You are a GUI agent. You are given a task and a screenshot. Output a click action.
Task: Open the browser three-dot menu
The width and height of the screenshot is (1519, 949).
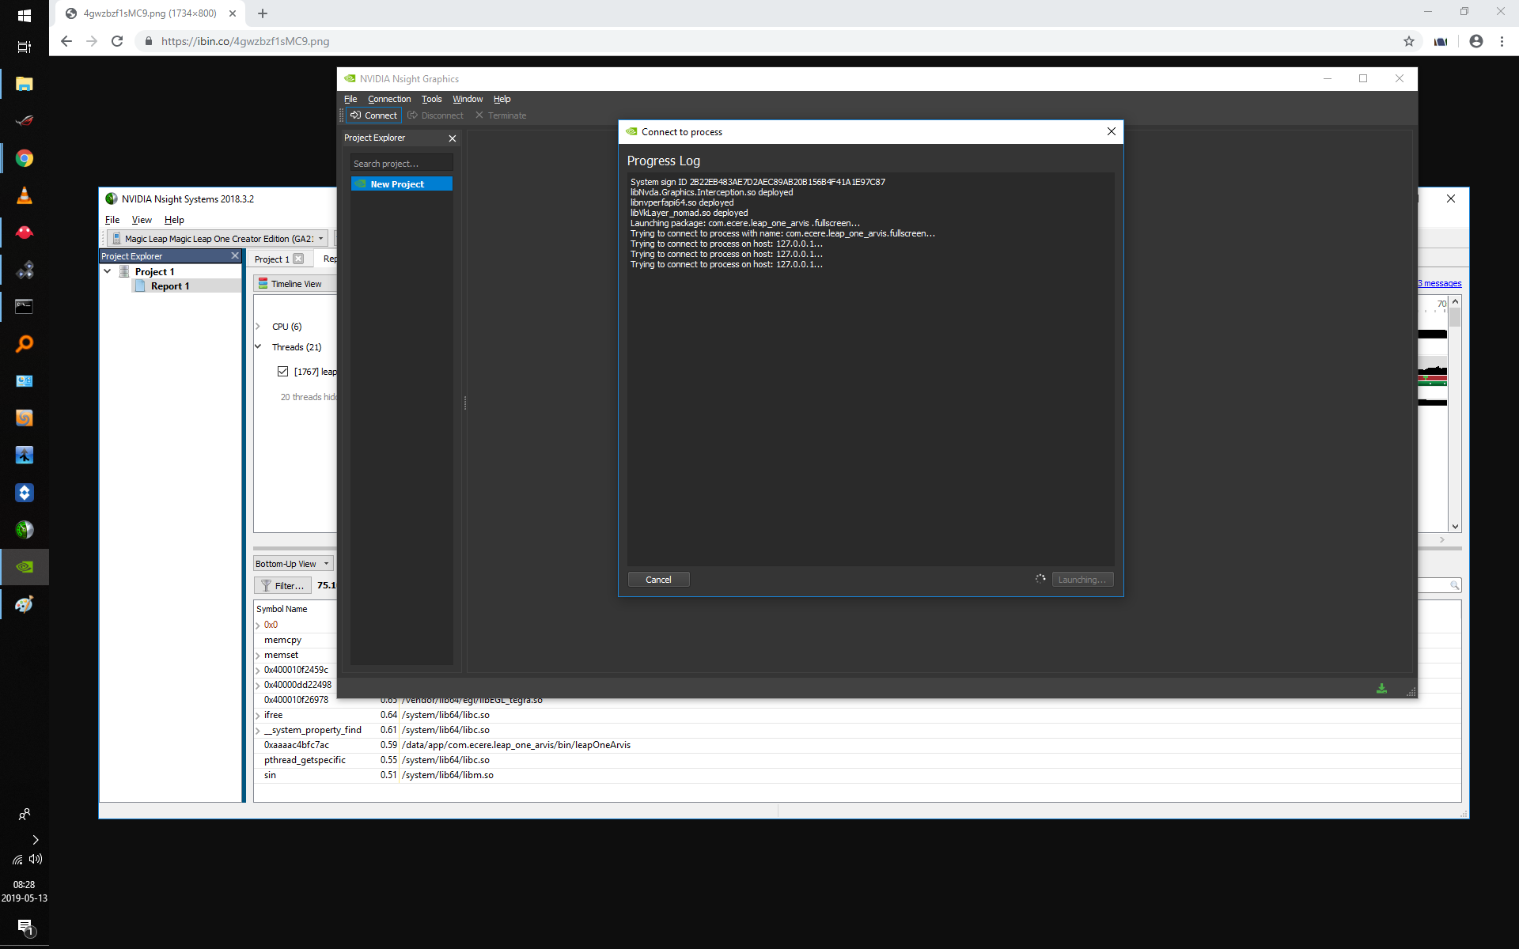click(x=1502, y=41)
